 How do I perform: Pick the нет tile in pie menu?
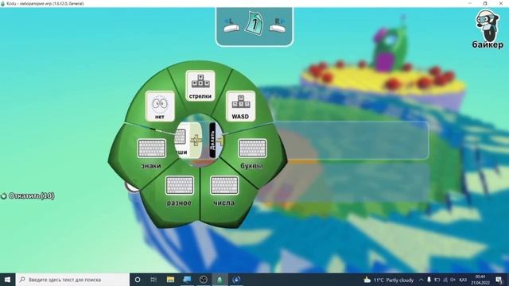click(x=160, y=106)
